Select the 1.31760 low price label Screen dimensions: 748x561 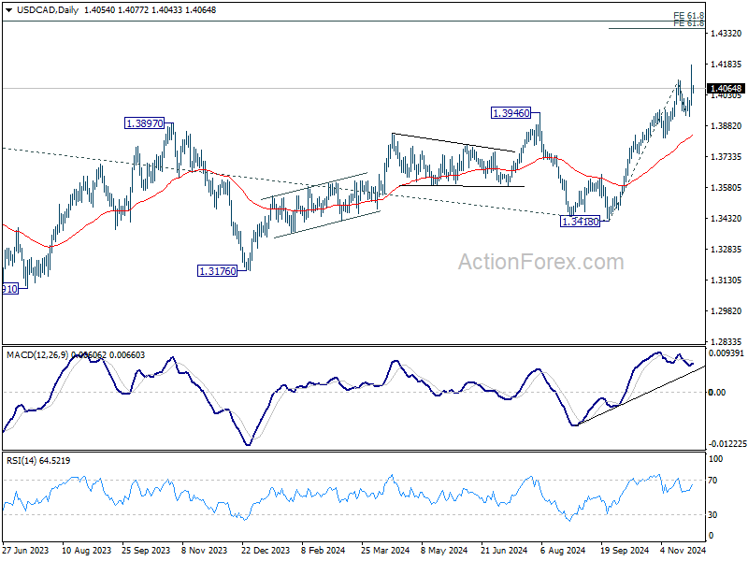click(218, 271)
